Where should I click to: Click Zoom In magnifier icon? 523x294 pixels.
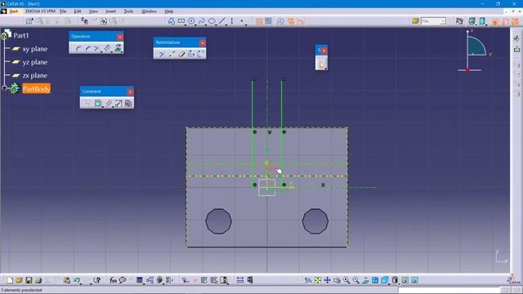click(x=346, y=280)
